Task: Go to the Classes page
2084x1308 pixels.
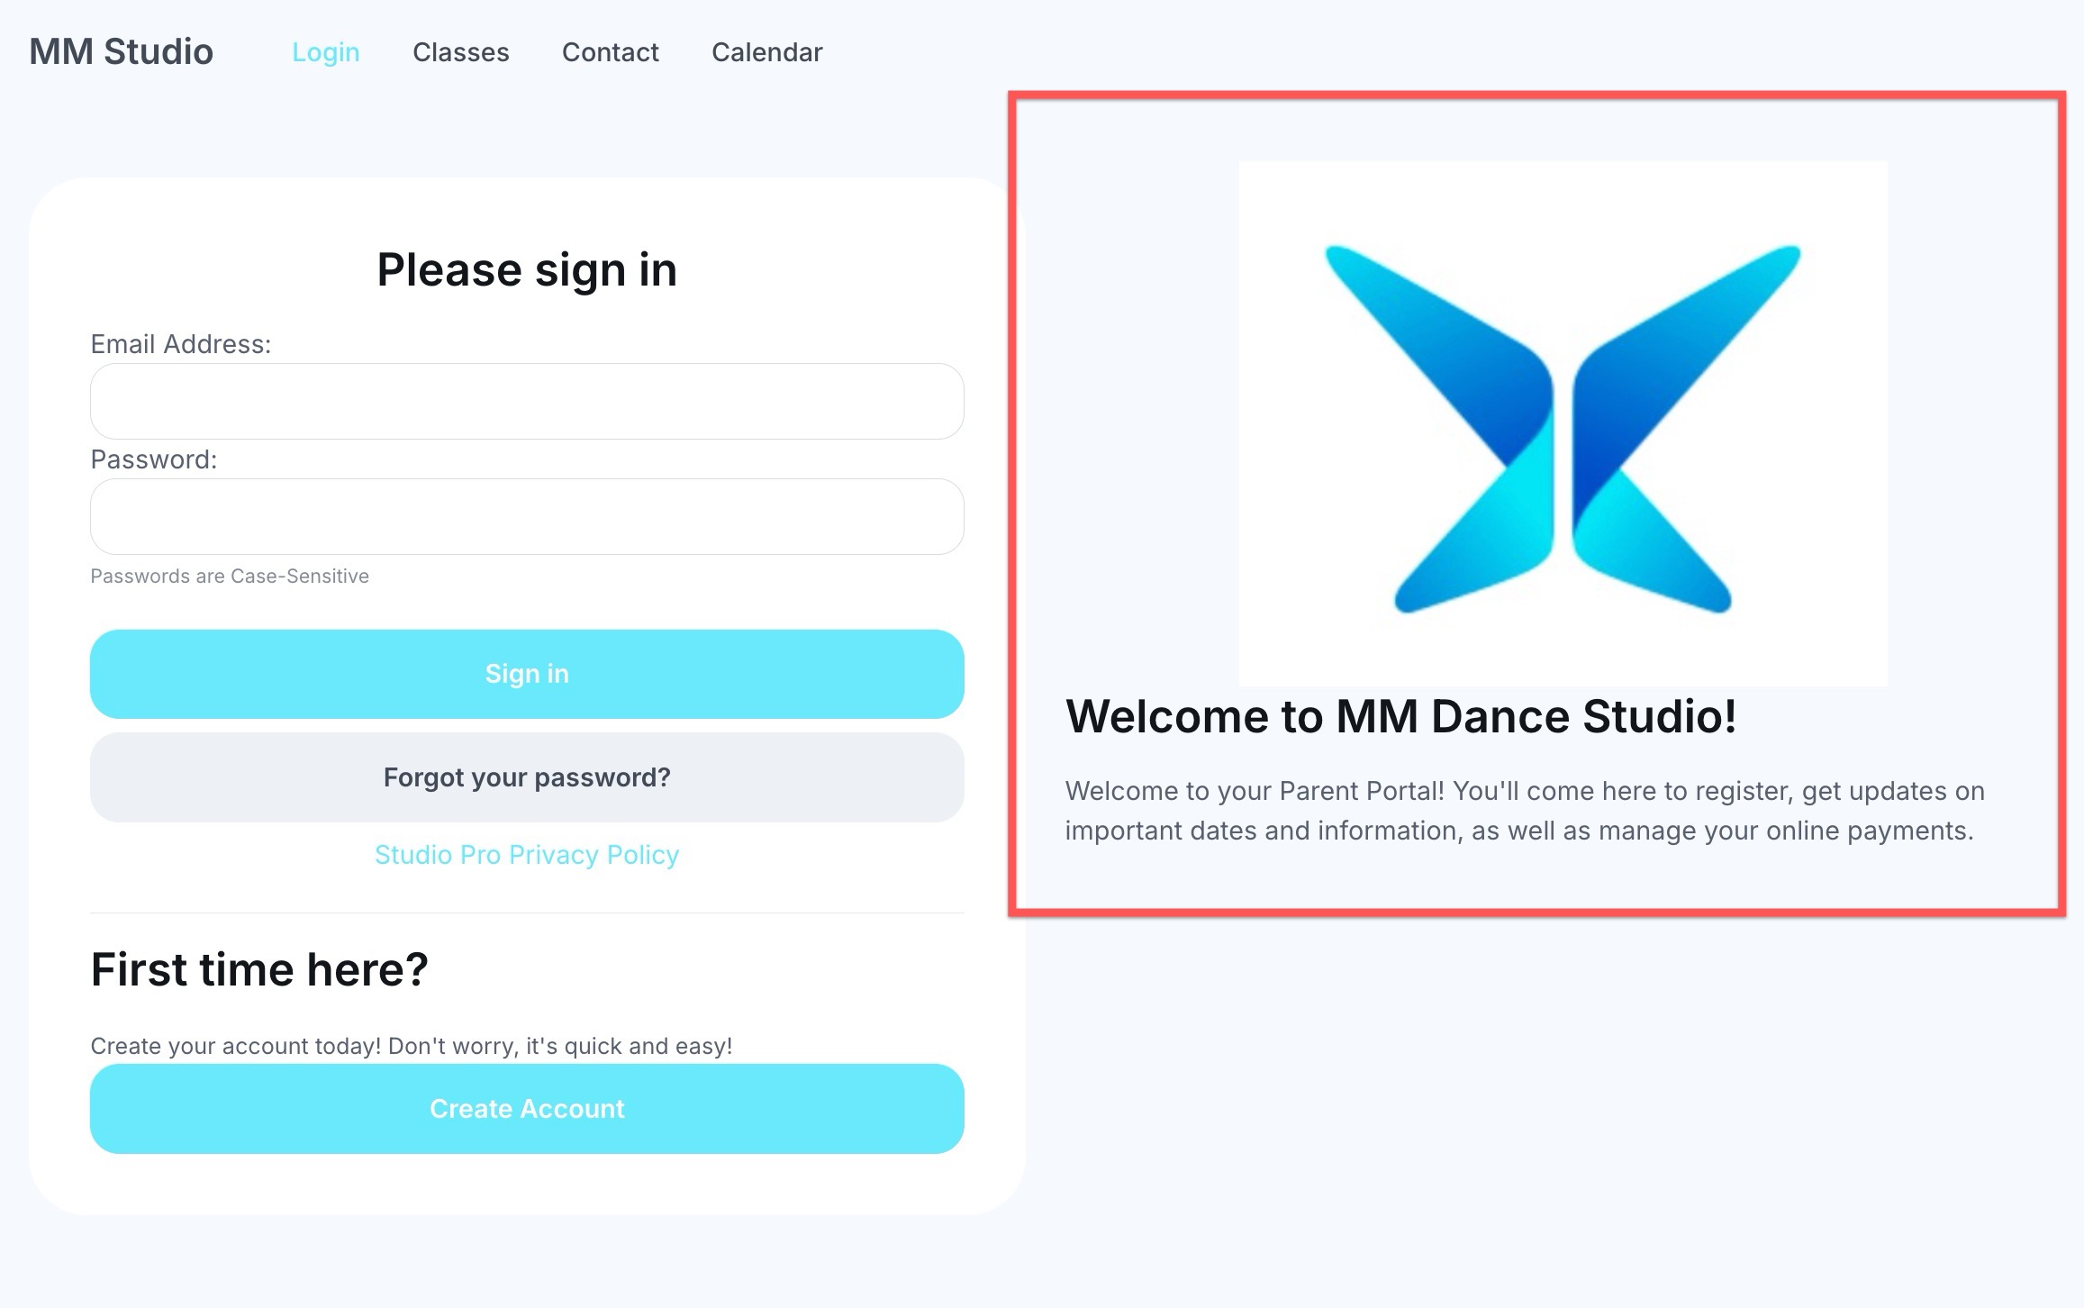Action: coord(460,52)
